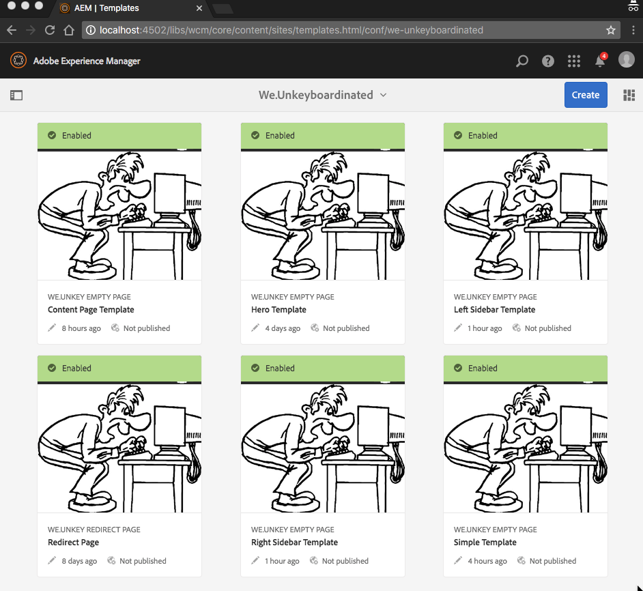Open the search magnifier in AEM header
Screen dimensions: 643x591
(x=521, y=61)
